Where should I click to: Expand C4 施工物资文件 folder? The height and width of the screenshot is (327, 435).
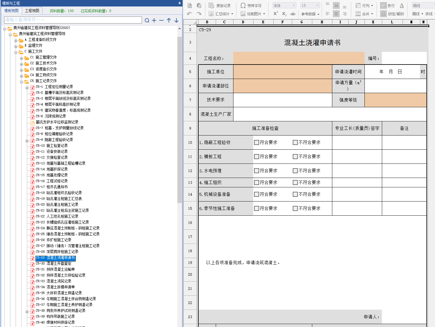click(x=22, y=76)
